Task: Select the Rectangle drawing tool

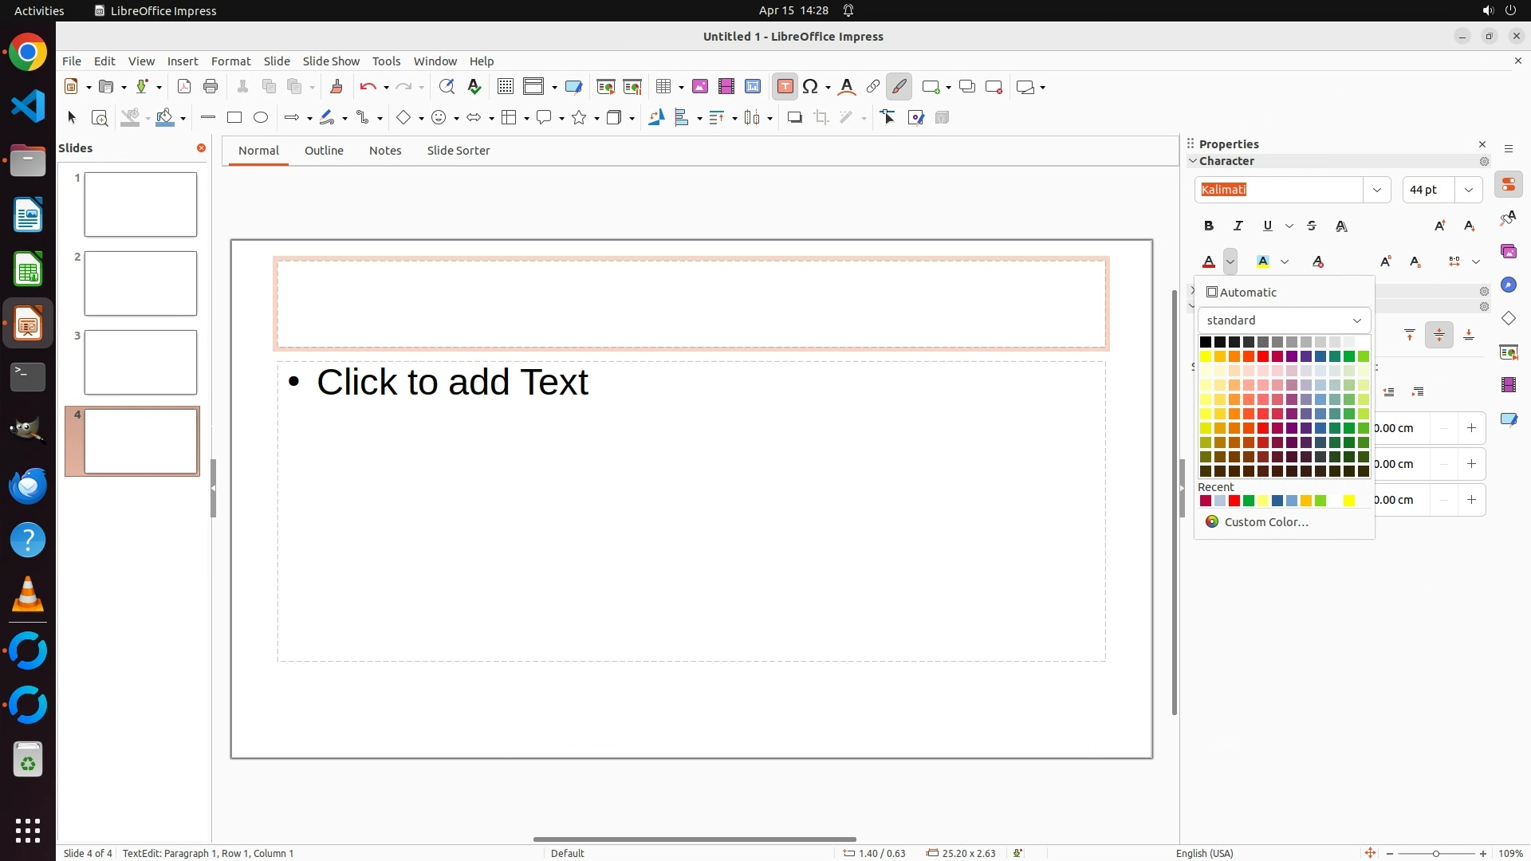Action: 234,118
